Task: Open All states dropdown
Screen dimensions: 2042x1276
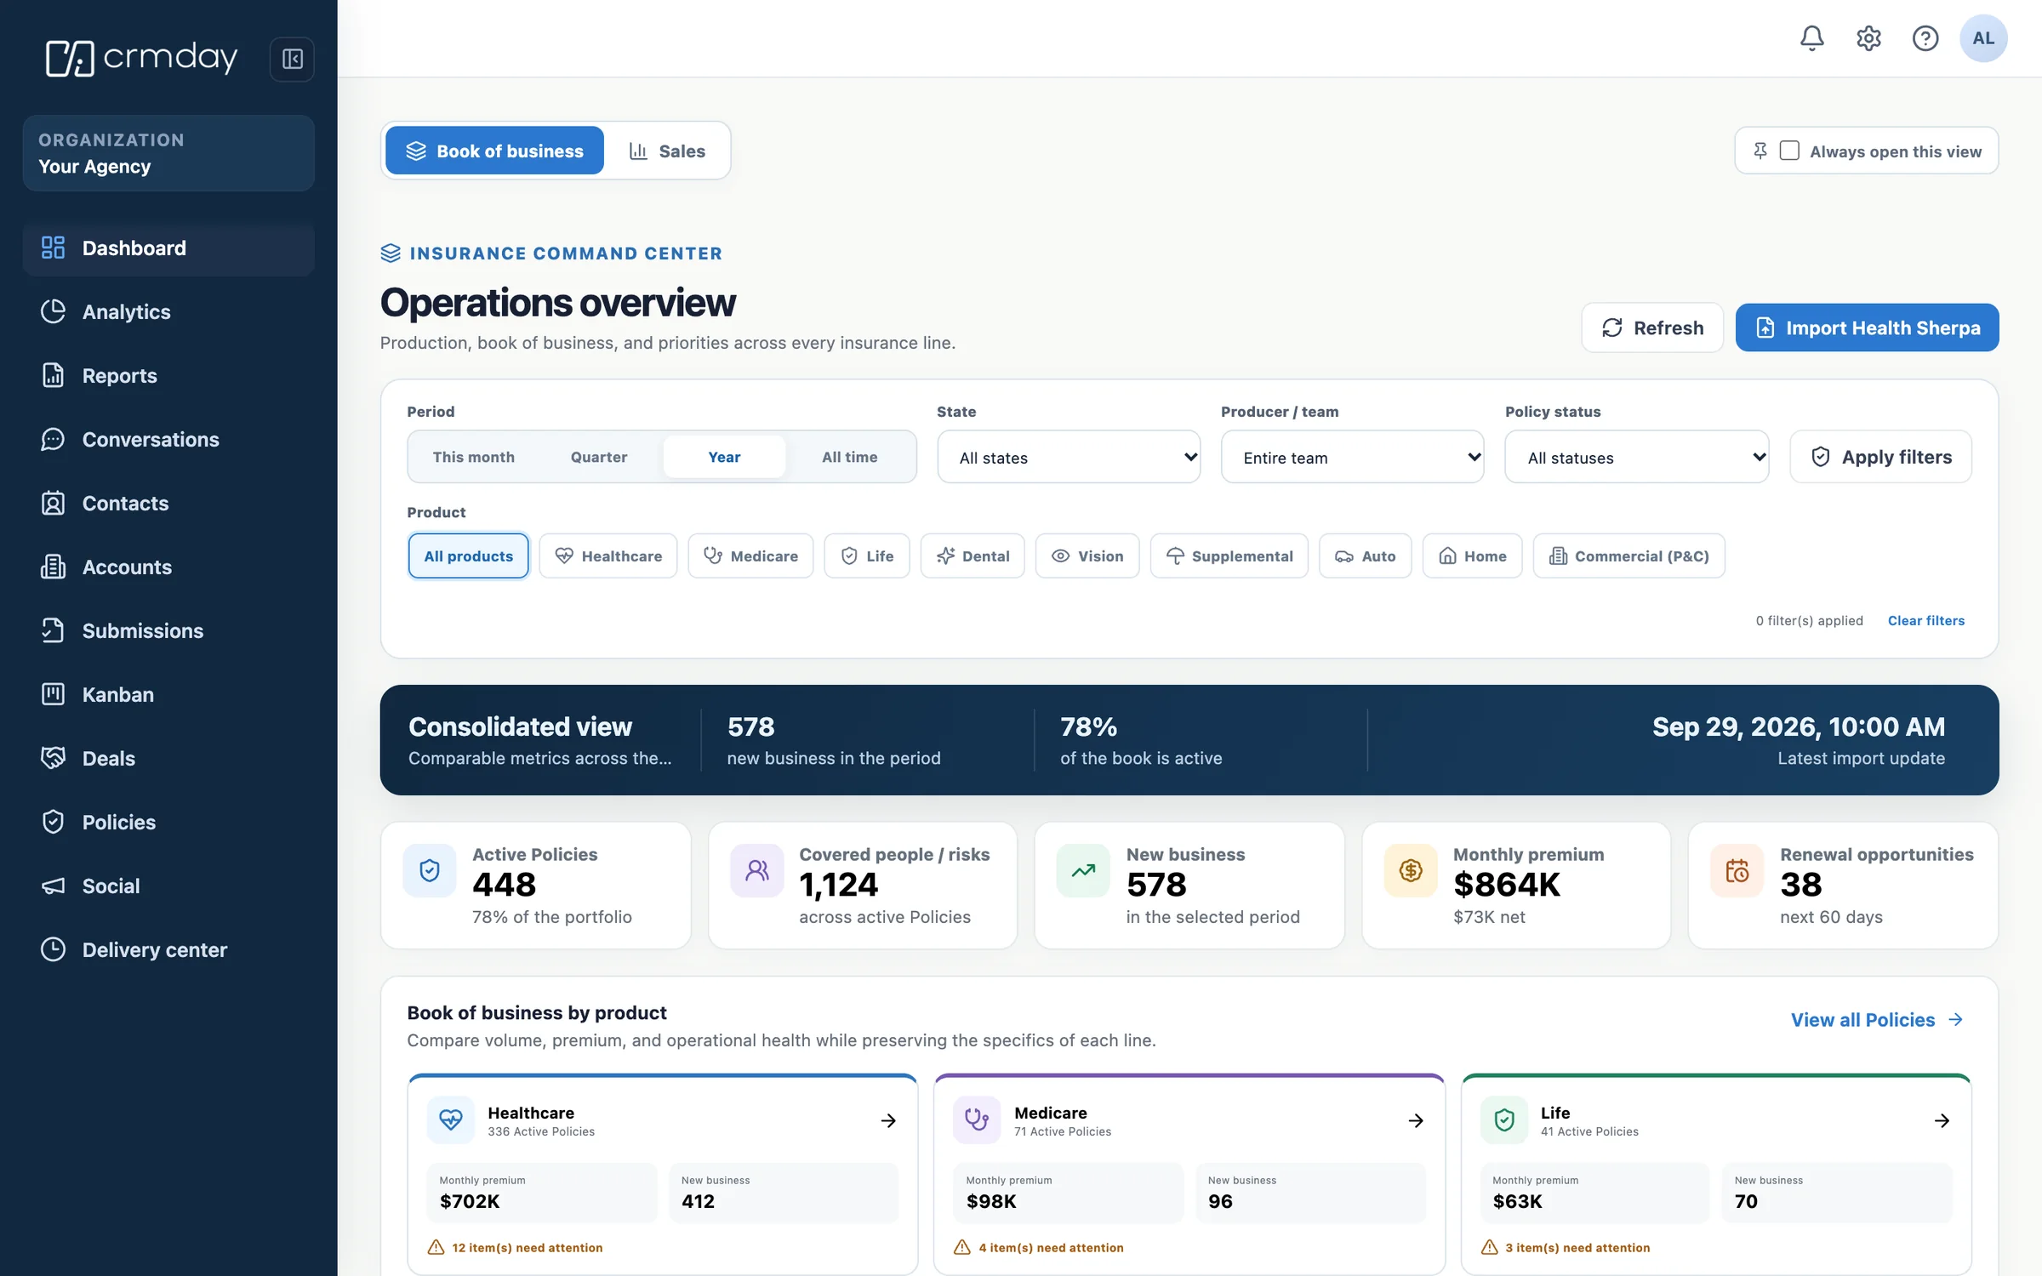Action: point(1069,457)
